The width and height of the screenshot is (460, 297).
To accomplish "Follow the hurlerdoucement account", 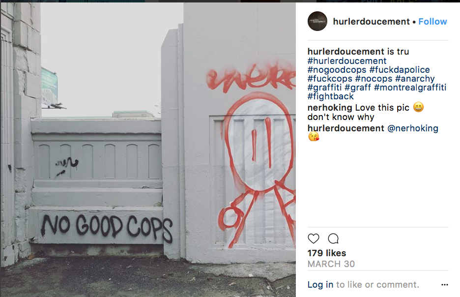I will point(432,22).
